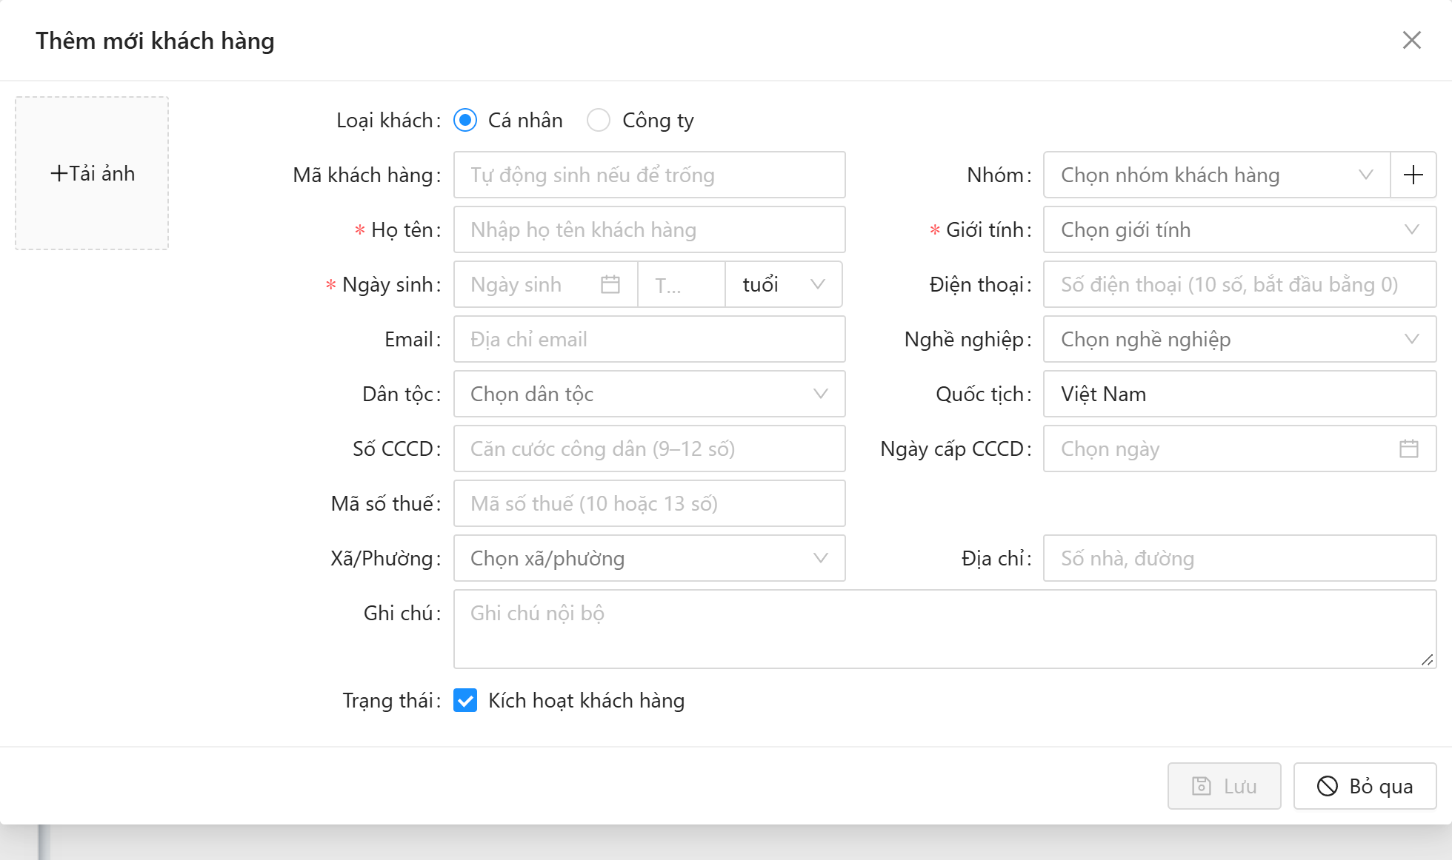Click the Mã số thuế input field
Viewport: 1452px width, 860px height.
point(650,503)
